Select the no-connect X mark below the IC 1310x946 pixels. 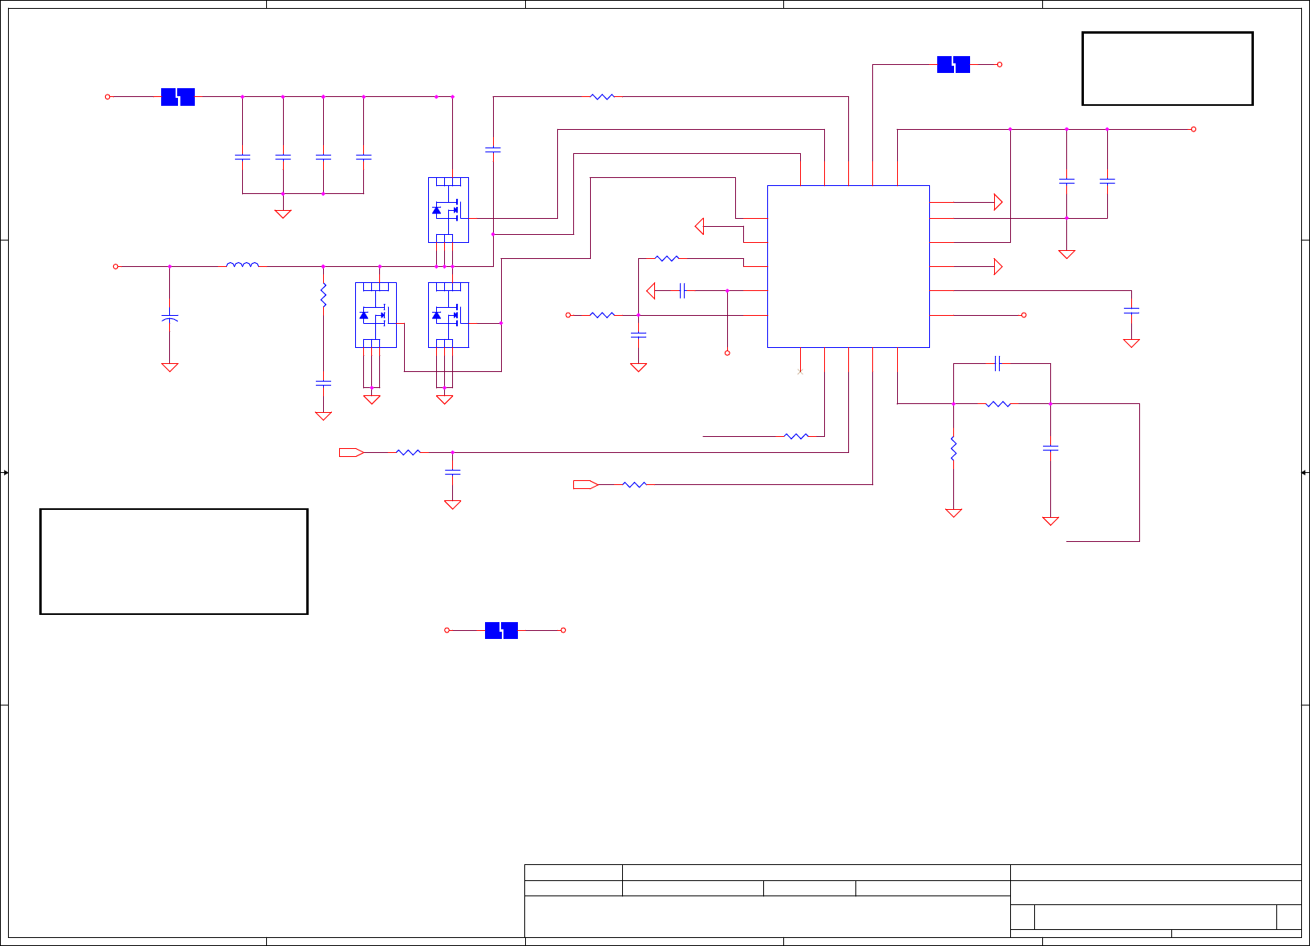pyautogui.click(x=800, y=371)
